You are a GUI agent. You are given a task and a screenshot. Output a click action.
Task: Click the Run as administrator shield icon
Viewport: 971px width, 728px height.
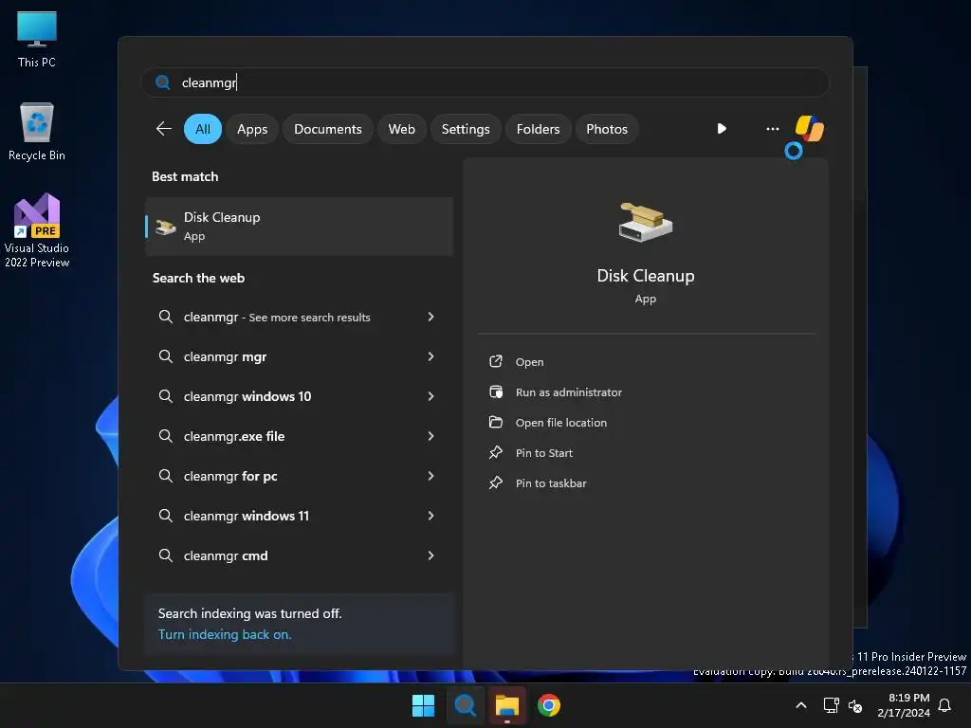point(496,391)
